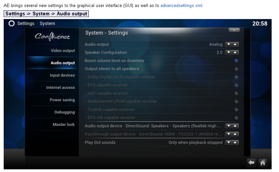Enable Output stereo to all speakers
Screen dimensions: 279x172
pyautogui.click(x=236, y=69)
